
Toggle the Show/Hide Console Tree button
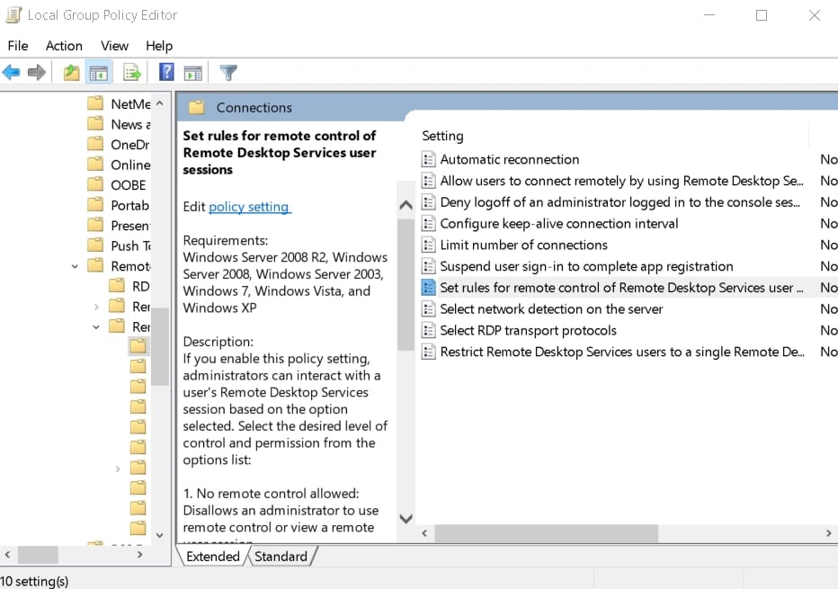click(99, 73)
